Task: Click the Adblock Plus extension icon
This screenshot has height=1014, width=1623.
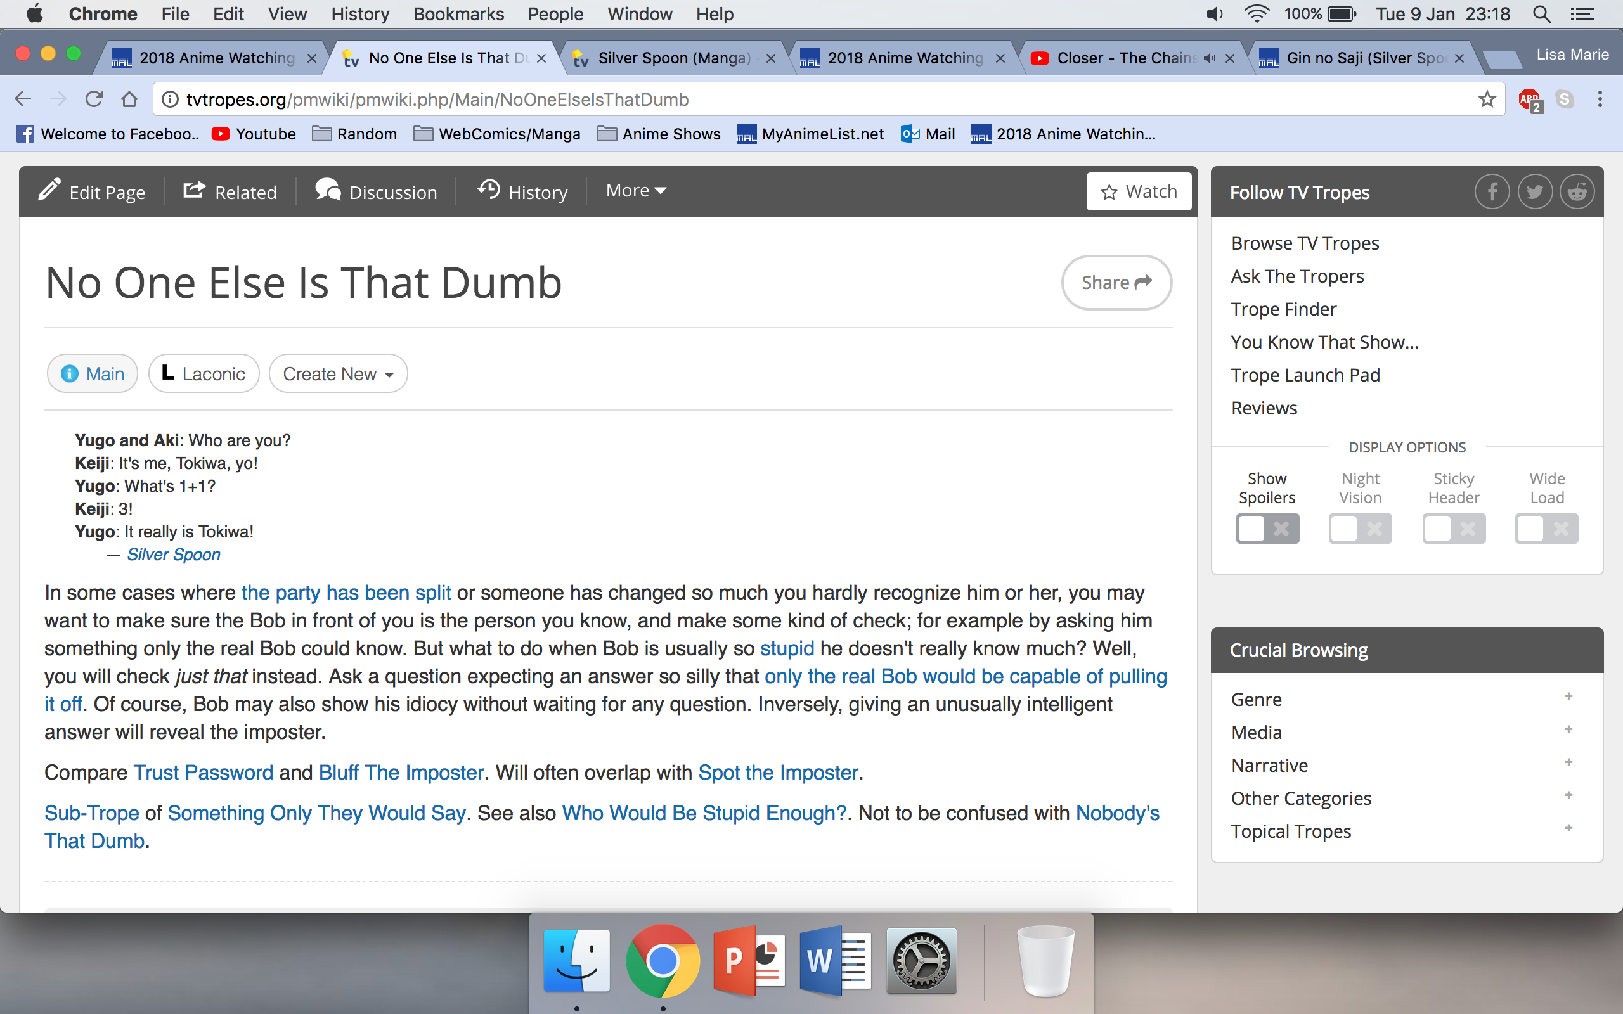Action: pos(1530,99)
